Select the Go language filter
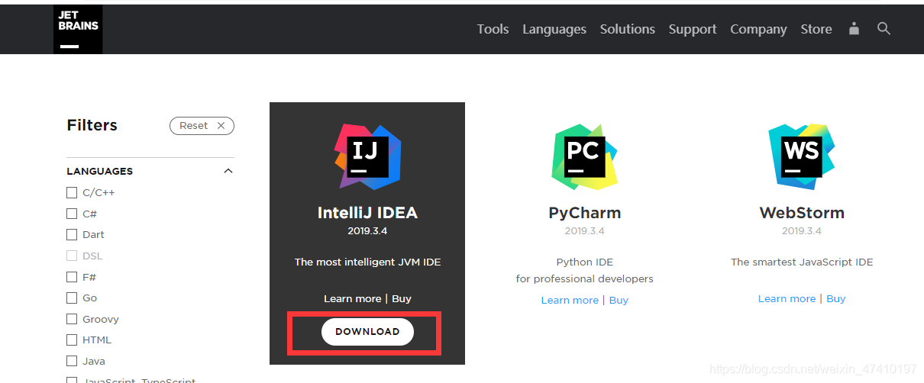 (x=72, y=298)
